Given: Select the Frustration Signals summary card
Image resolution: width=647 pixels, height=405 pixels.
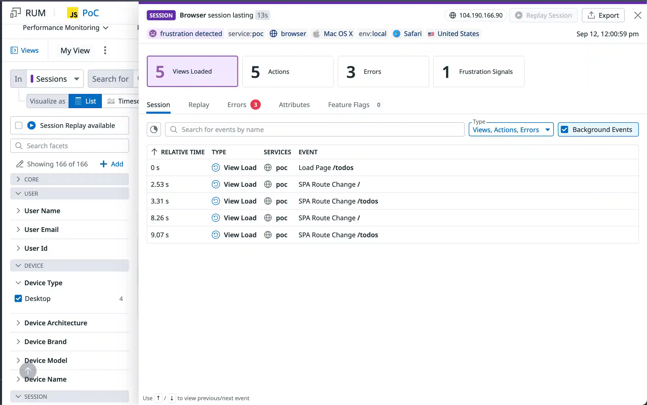Looking at the screenshot, I should 478,72.
